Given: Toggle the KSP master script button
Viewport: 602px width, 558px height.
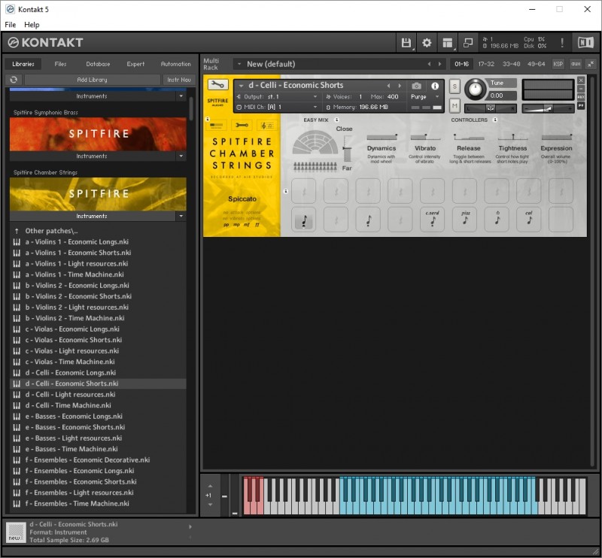Looking at the screenshot, I should click(x=558, y=64).
